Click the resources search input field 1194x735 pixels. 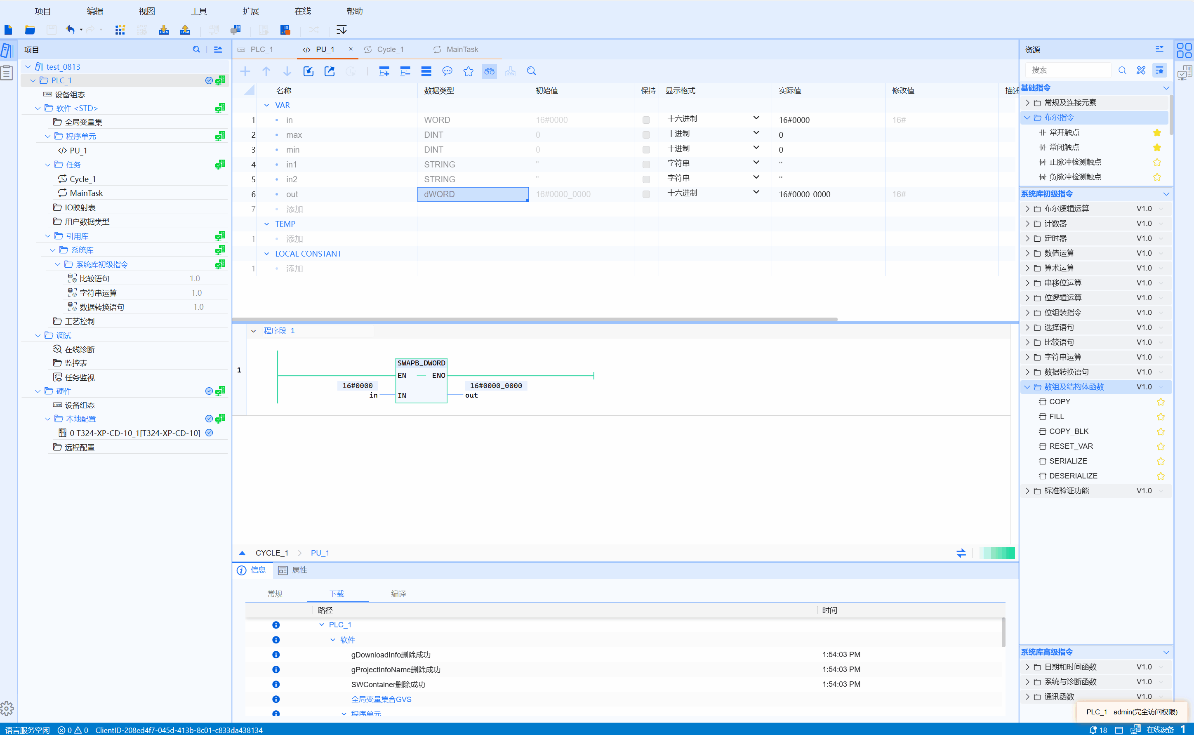(1068, 71)
